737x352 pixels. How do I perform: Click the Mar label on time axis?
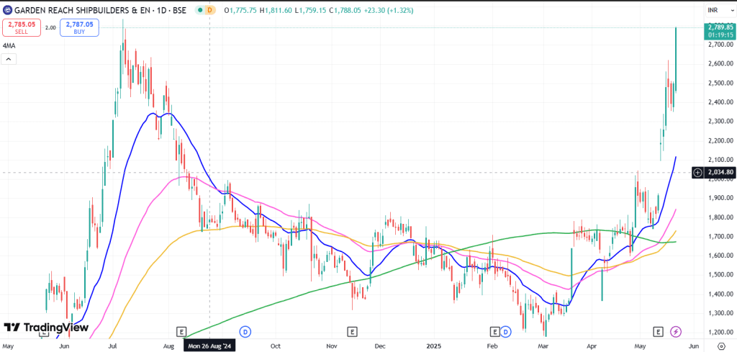544,346
